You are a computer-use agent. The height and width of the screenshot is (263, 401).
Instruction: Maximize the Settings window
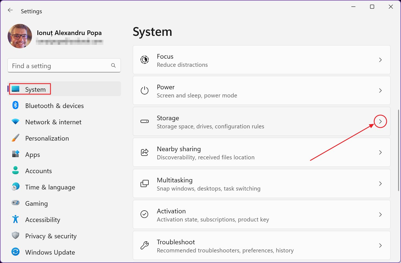pos(372,7)
